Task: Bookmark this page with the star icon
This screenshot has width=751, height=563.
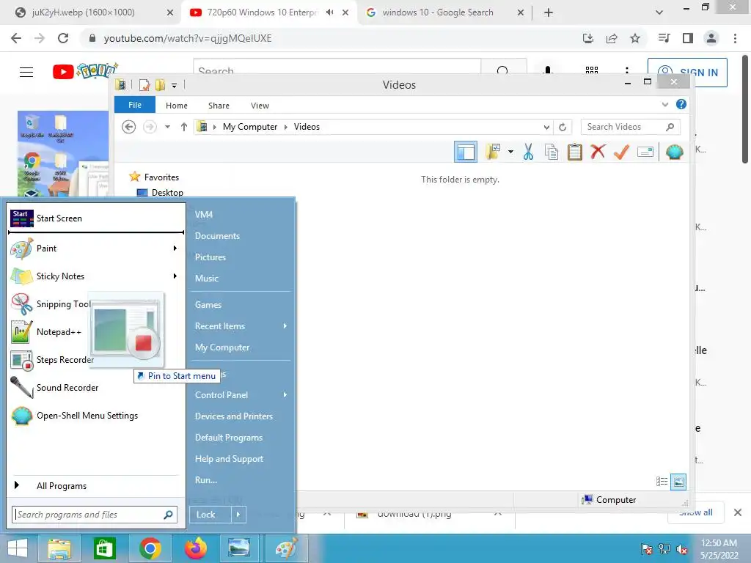Action: pyautogui.click(x=635, y=38)
